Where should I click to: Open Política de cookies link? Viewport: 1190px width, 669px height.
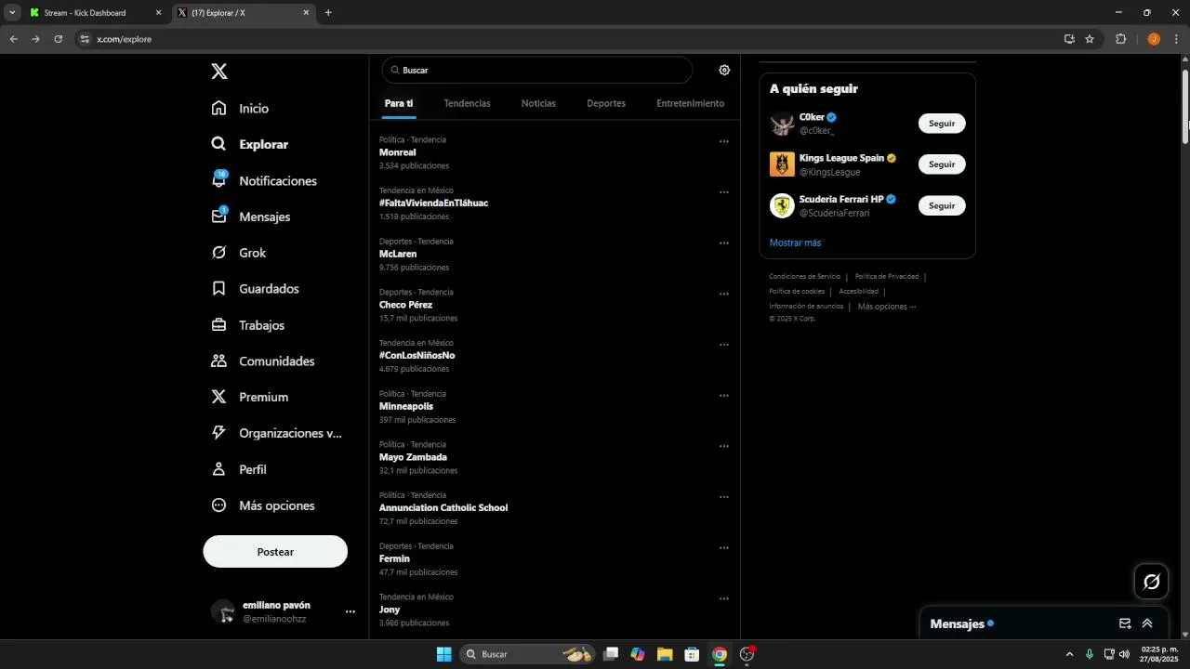(x=797, y=291)
